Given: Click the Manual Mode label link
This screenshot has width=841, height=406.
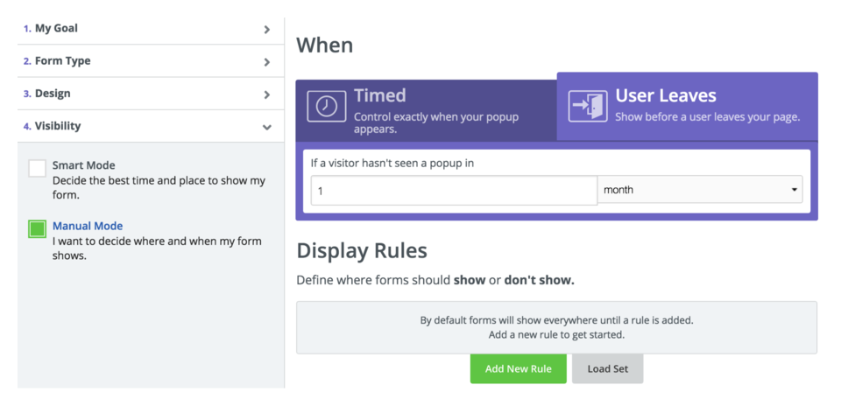Looking at the screenshot, I should click(x=88, y=226).
